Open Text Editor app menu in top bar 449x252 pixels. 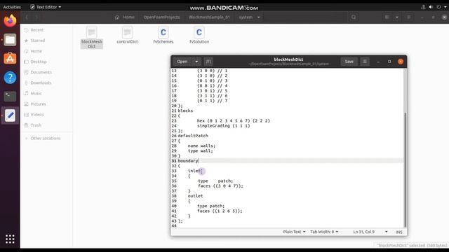pos(46,7)
